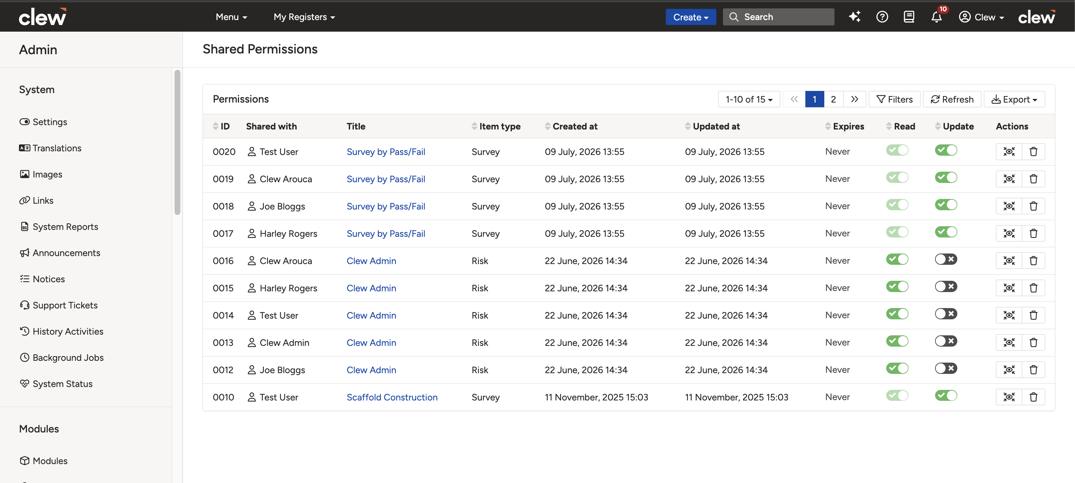This screenshot has height=483, width=1075.
Task: Go to page 2 of permissions
Action: 833,99
